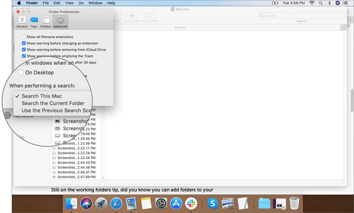Screen dimensions: 354x213
Task: Click the New Folder toolbar icon
Action: coord(149,16)
